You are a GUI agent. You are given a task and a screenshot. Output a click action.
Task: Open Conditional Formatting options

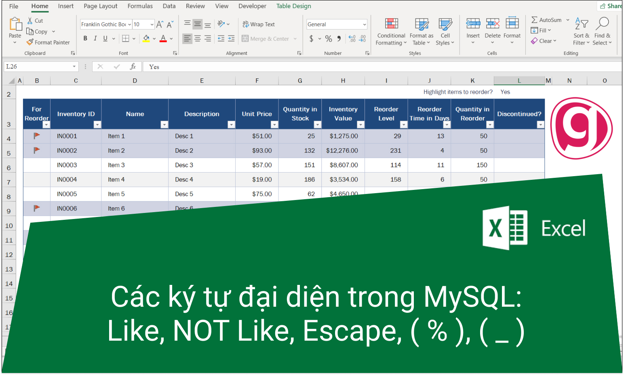pyautogui.click(x=390, y=31)
